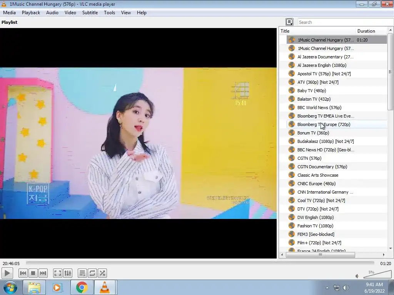
Task: Show hidden system tray icons arrow
Action: click(x=327, y=288)
